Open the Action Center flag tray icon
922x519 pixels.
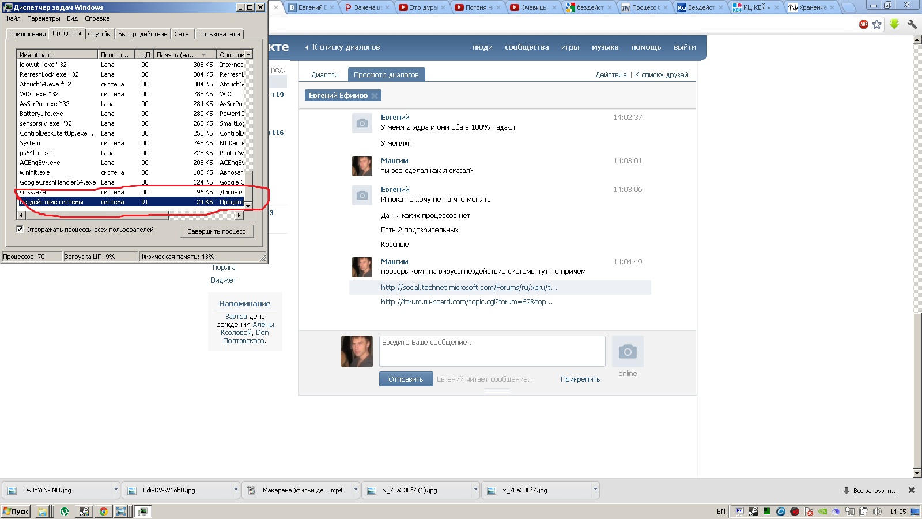[808, 512]
